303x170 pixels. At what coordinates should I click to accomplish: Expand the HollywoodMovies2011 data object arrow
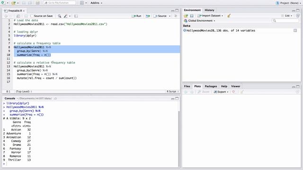[185, 30]
